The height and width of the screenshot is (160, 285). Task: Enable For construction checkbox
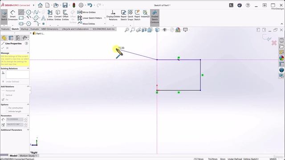[7, 108]
